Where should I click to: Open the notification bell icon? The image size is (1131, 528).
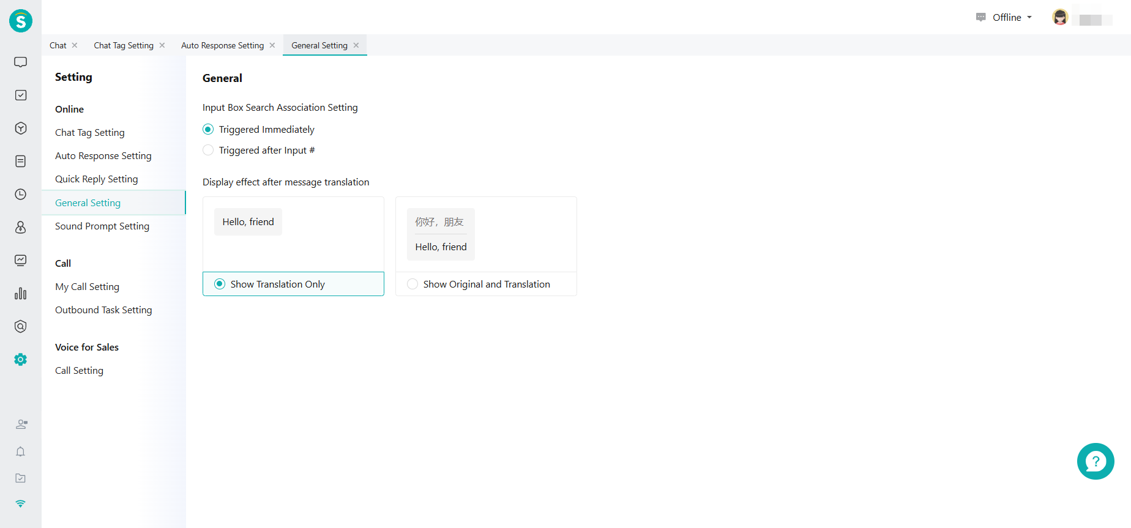[20, 452]
